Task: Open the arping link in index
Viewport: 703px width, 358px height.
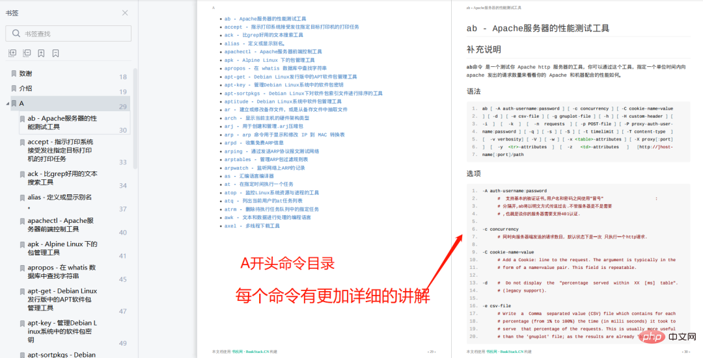Action: click(271, 151)
